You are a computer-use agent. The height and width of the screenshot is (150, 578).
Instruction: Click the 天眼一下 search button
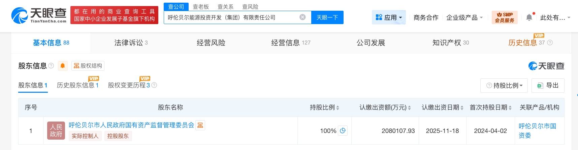[x=327, y=17]
